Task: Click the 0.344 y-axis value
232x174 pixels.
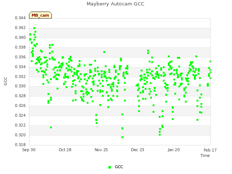Action: pos(20,18)
